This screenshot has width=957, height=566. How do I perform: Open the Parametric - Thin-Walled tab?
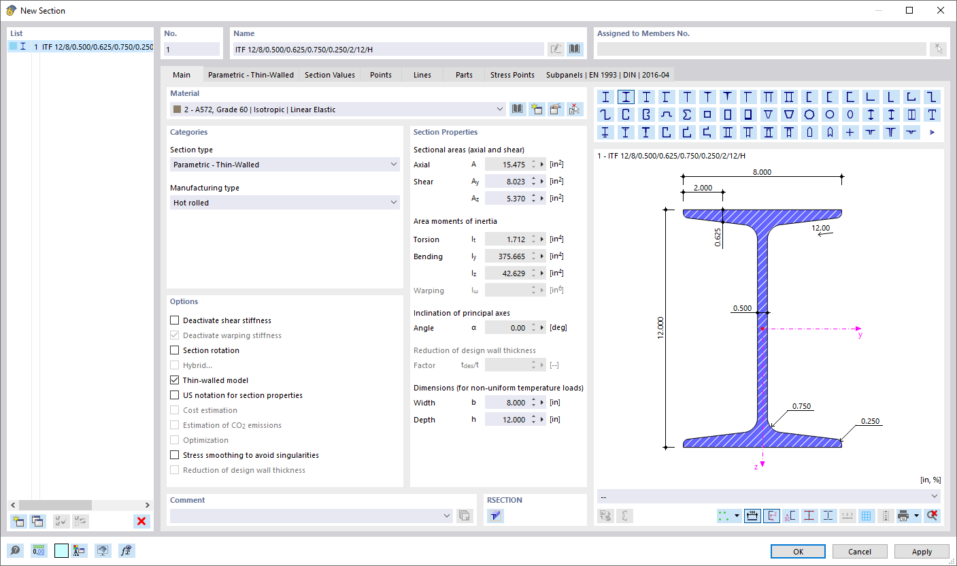pos(250,75)
